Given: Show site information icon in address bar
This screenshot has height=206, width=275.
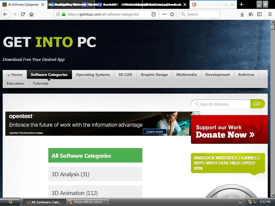Looking at the screenshot, I should coord(58,14).
